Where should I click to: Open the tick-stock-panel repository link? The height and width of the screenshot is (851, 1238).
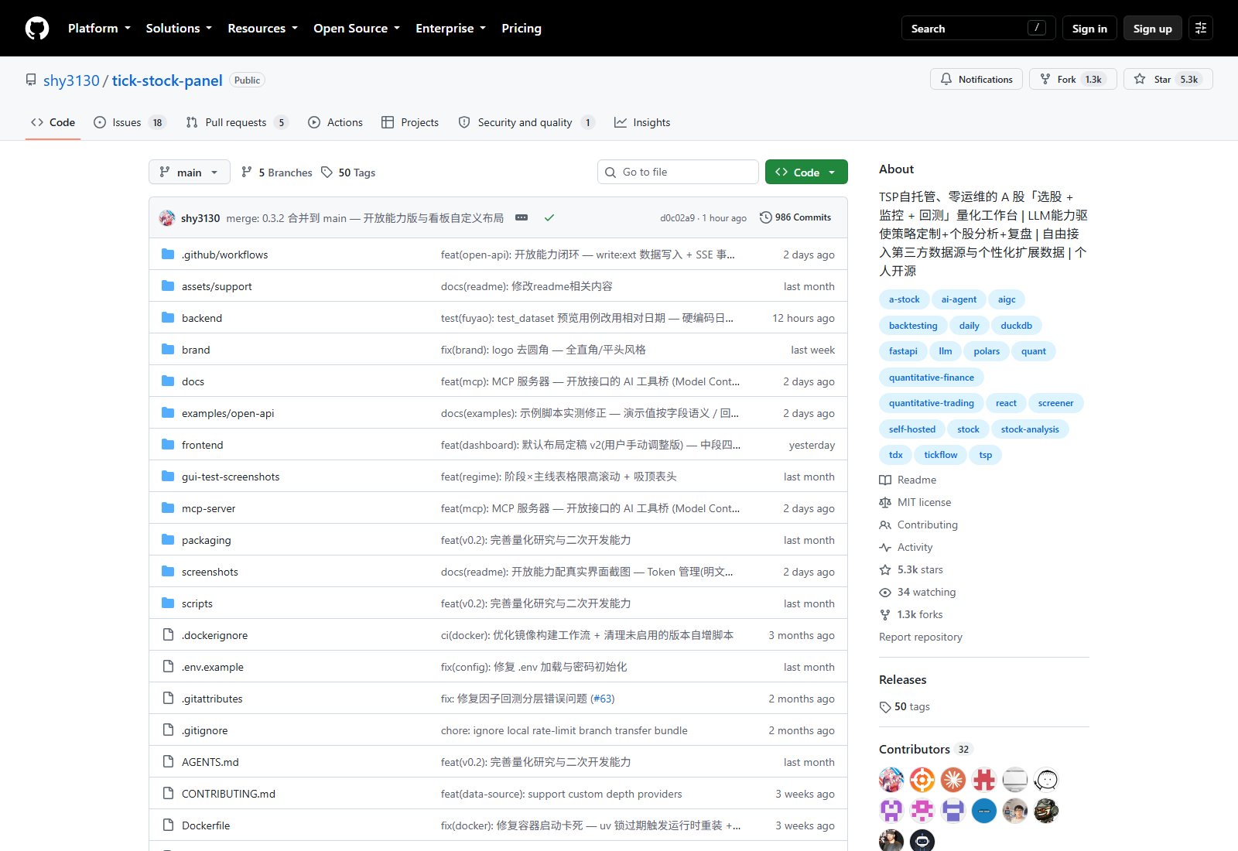pos(167,80)
